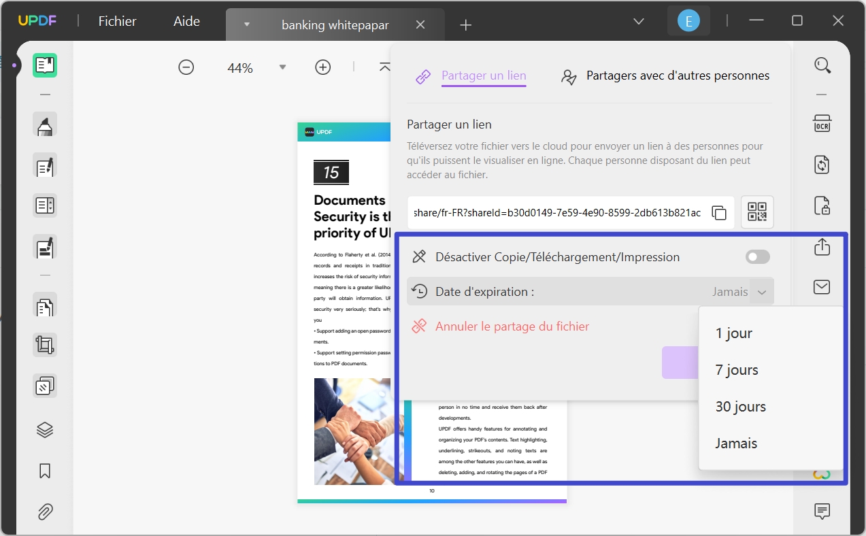This screenshot has width=866, height=536.
Task: Copy the share link
Action: pos(719,212)
